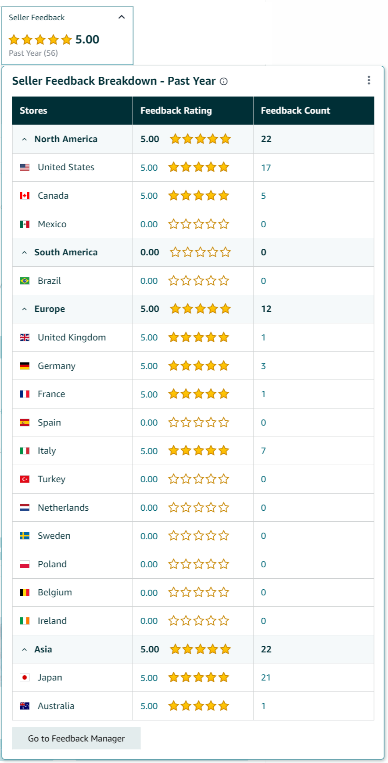388x763 pixels.
Task: Click the Brazil flag icon
Action: [25, 281]
